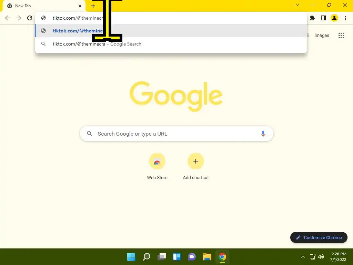
Task: Click the Google logo
Action: click(176, 96)
